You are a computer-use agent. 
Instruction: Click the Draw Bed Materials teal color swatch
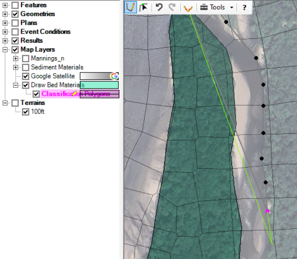(x=100, y=85)
